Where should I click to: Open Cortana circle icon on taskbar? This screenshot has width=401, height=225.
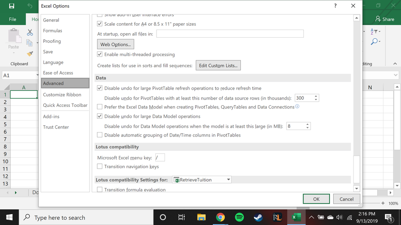pyautogui.click(x=163, y=217)
